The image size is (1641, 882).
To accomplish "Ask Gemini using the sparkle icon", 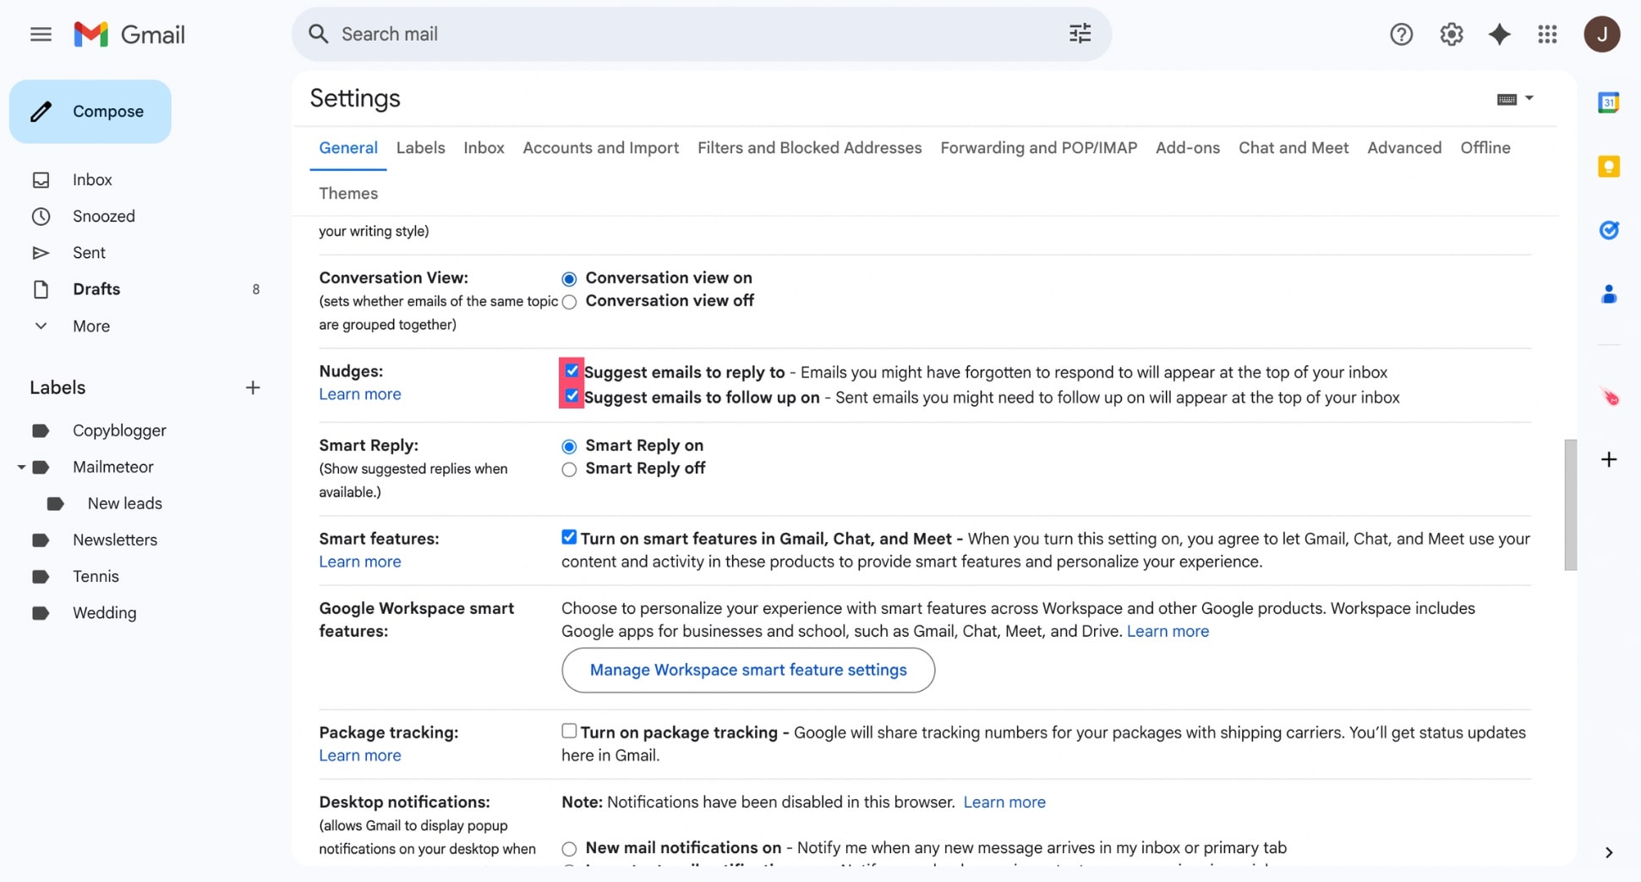I will point(1500,34).
